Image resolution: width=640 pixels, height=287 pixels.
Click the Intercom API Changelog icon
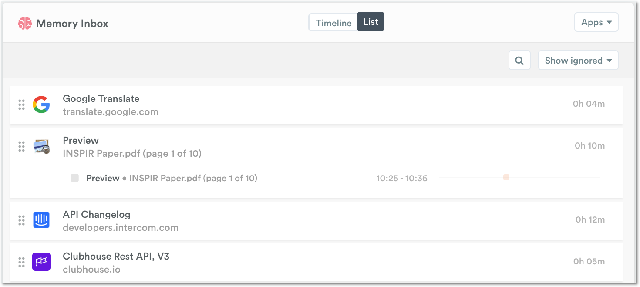pos(41,220)
